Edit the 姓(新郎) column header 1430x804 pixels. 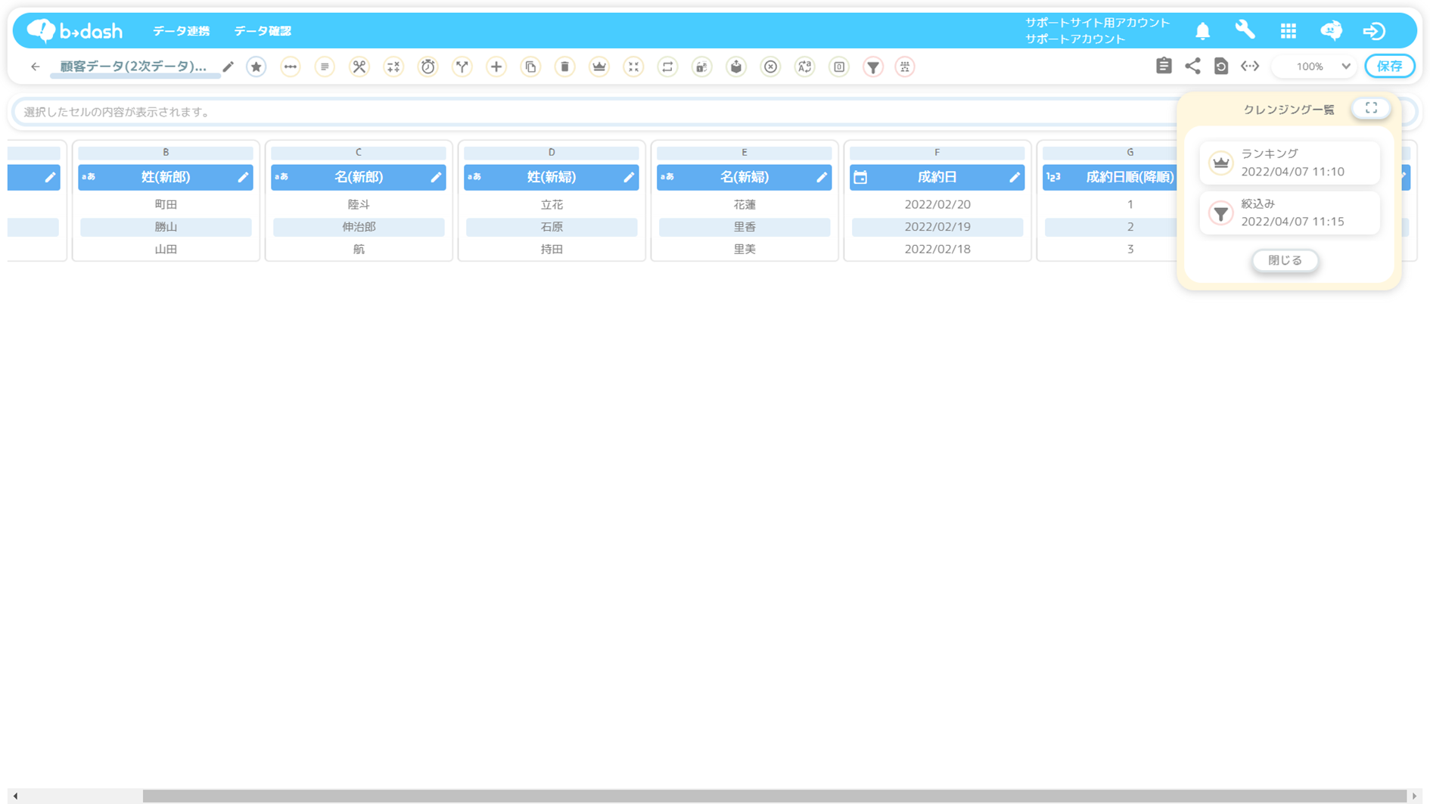pyautogui.click(x=243, y=177)
